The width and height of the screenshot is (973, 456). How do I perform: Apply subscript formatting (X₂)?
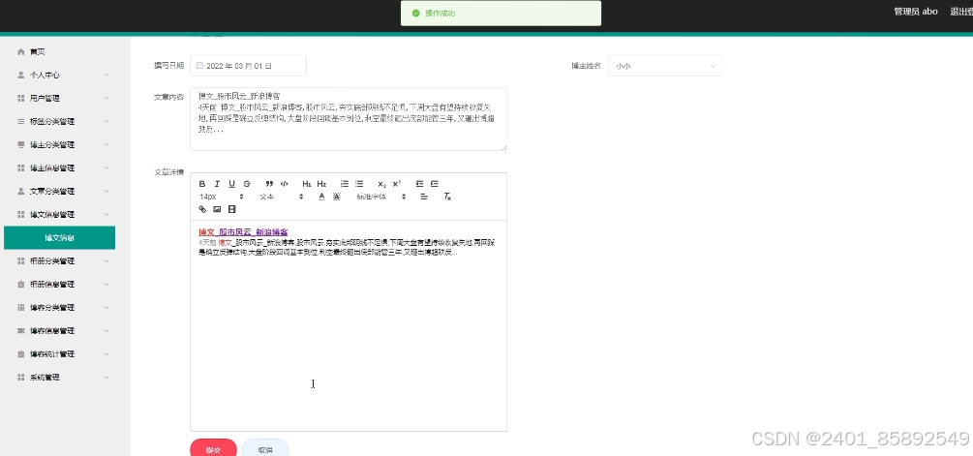click(381, 184)
